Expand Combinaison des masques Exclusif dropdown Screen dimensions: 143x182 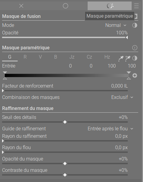point(122,97)
